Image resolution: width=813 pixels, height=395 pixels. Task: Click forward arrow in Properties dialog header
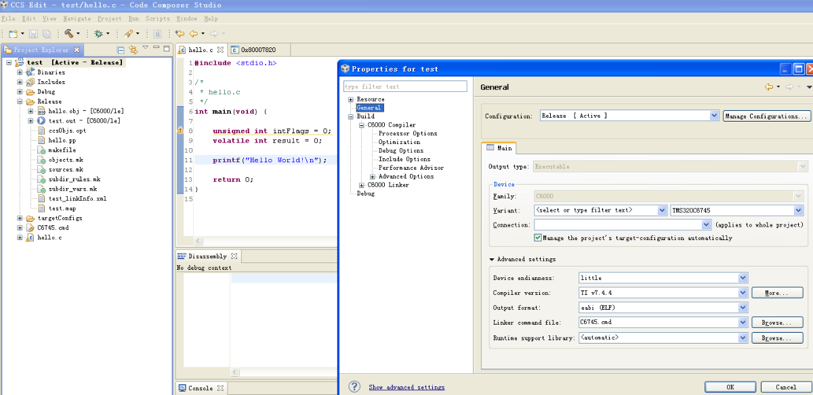pos(790,87)
